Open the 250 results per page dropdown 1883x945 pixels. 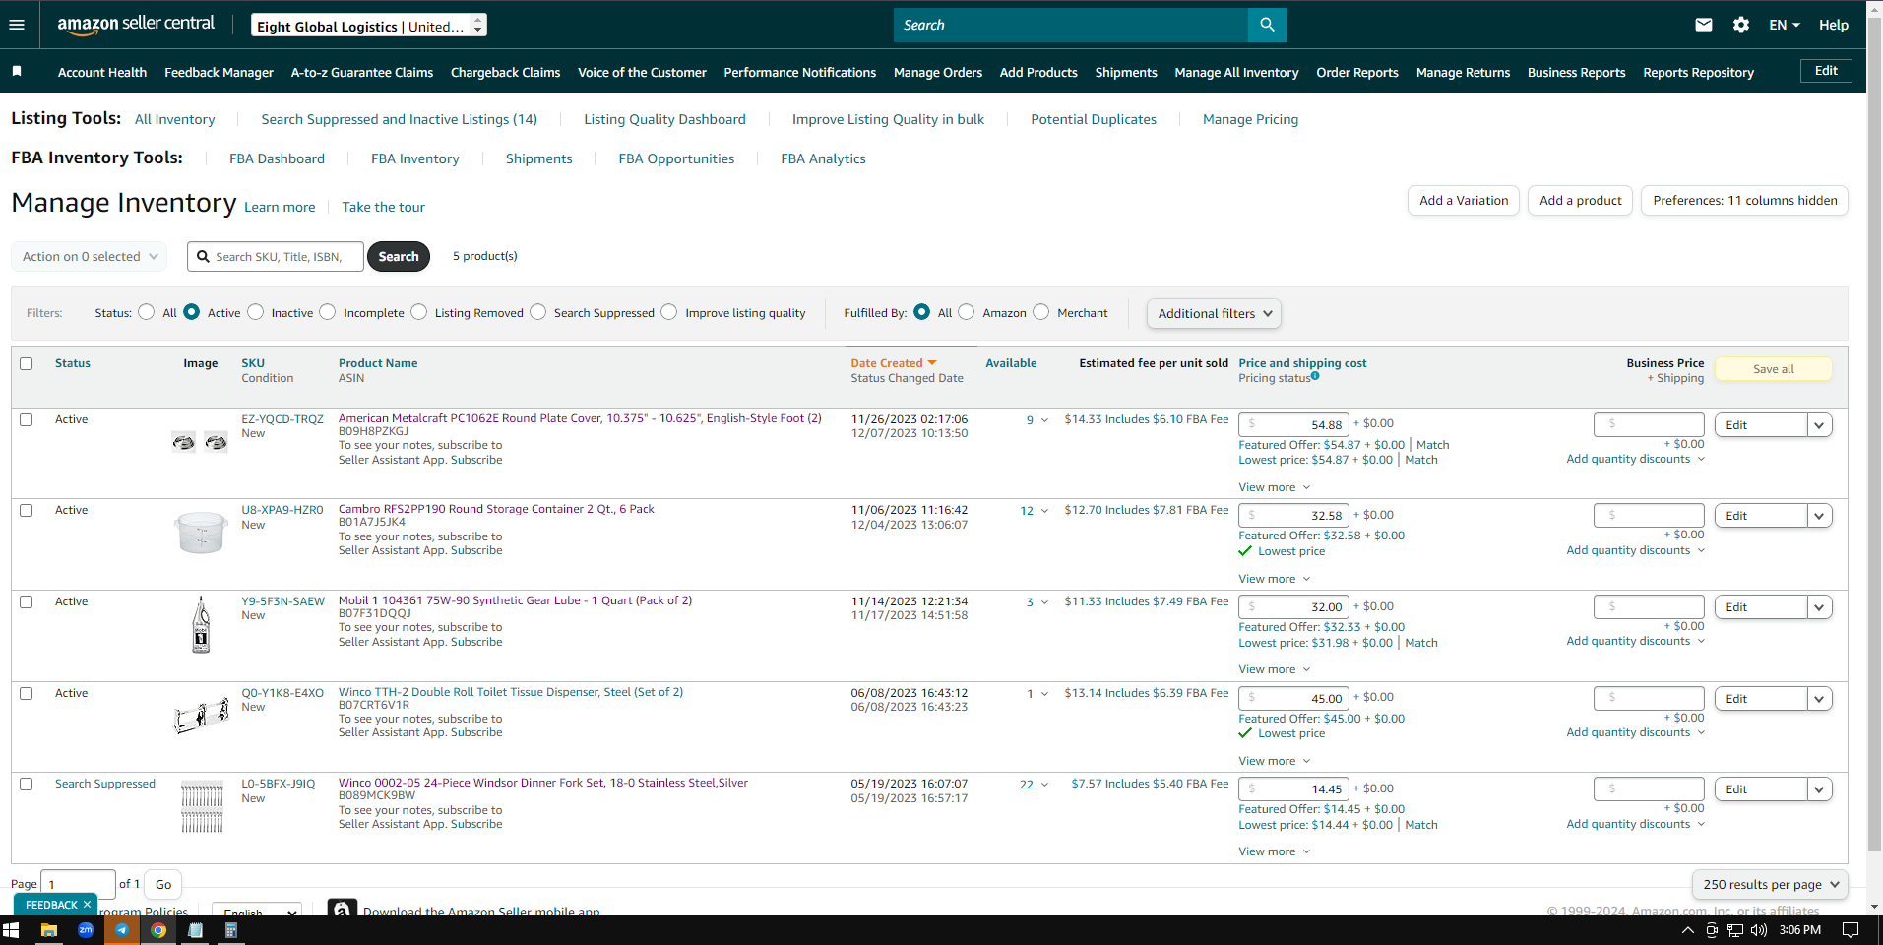1769,884
